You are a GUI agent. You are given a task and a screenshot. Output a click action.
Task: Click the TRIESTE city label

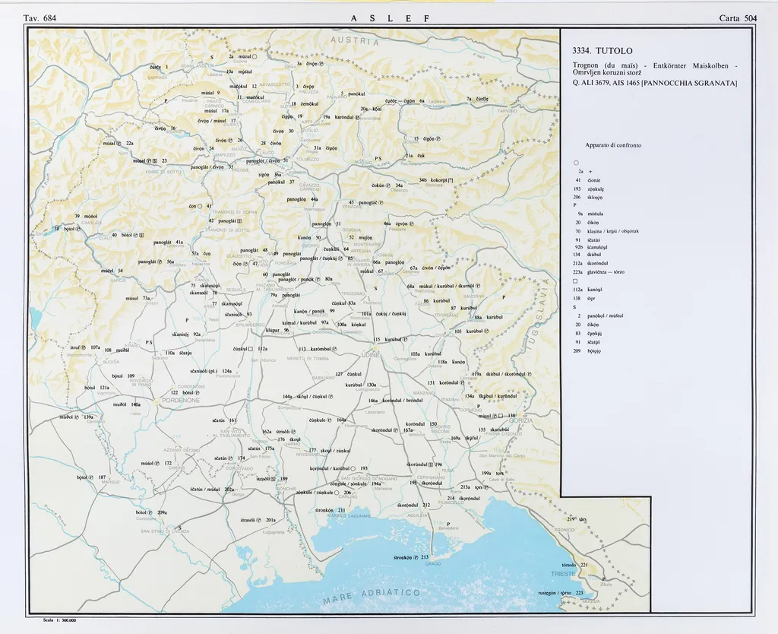(563, 573)
